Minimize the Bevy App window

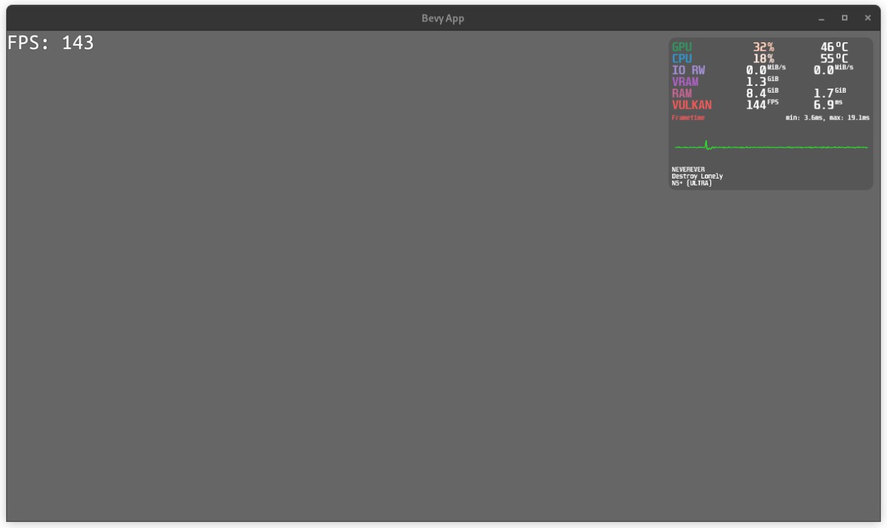pyautogui.click(x=821, y=18)
